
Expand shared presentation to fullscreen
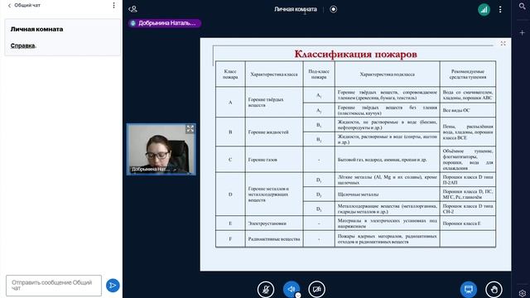503,44
